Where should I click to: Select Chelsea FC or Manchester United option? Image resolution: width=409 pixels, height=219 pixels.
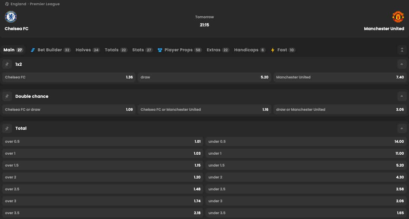[205, 109]
